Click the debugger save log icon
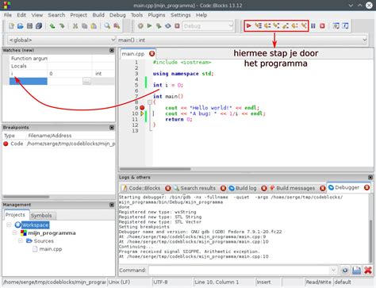 [x=356, y=271]
